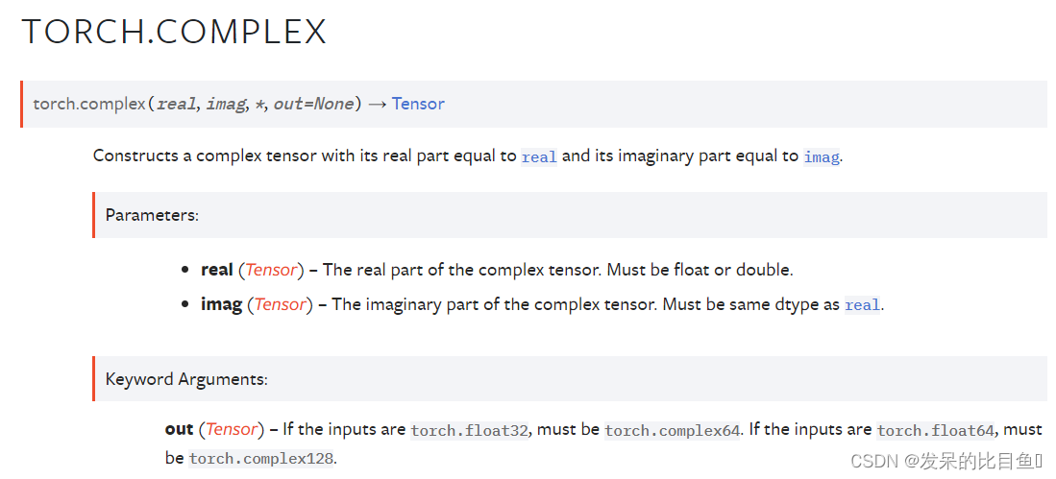Open the blue Tensor return type link
The width and height of the screenshot is (1056, 479).
(x=418, y=104)
